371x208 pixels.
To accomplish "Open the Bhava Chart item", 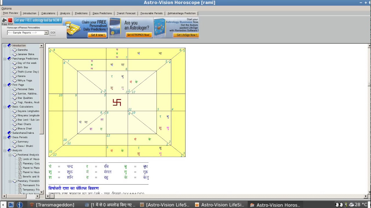I will [25, 129].
